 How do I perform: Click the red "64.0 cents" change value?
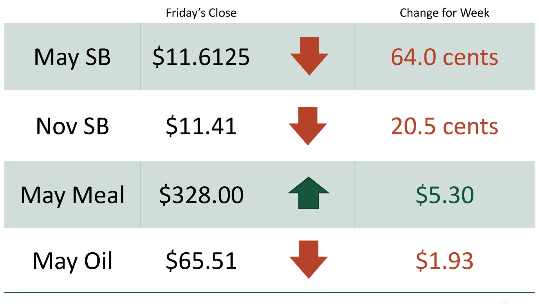click(x=444, y=57)
